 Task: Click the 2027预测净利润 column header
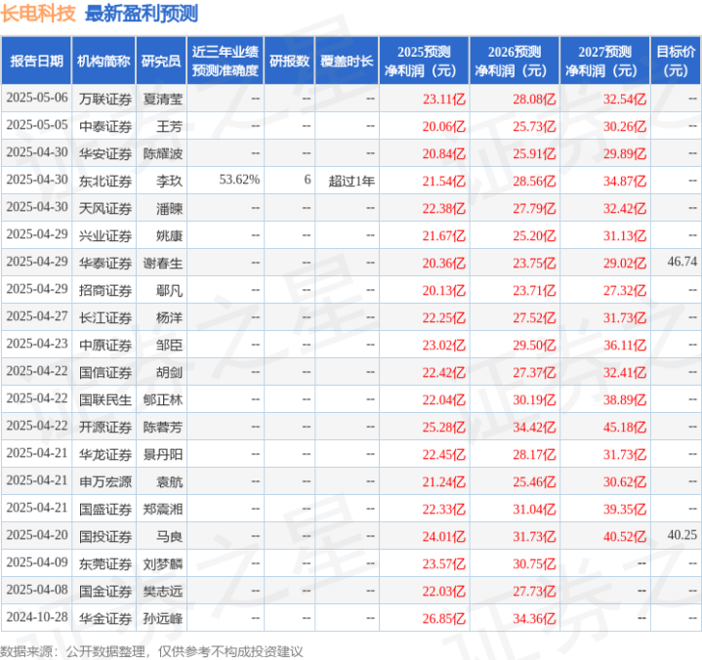tap(604, 61)
